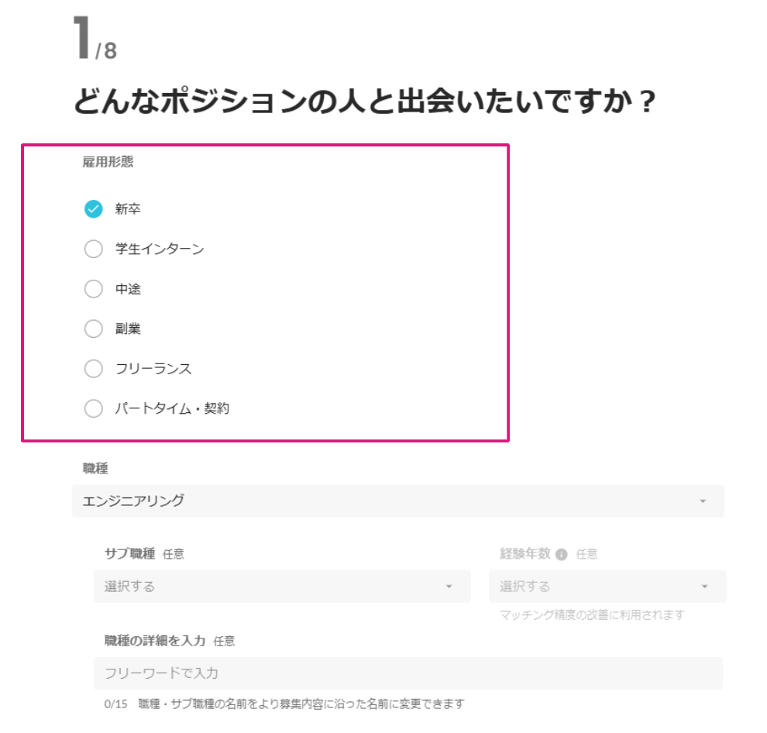Click the 0/15 character counter
The height and width of the screenshot is (733, 767).
point(115,704)
